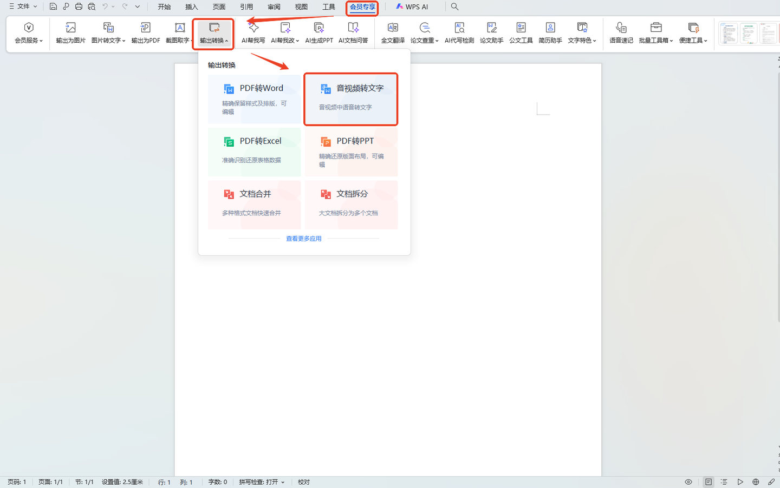This screenshot has height=488, width=780.
Task: Click the print icon in quick access bar
Action: click(79, 6)
